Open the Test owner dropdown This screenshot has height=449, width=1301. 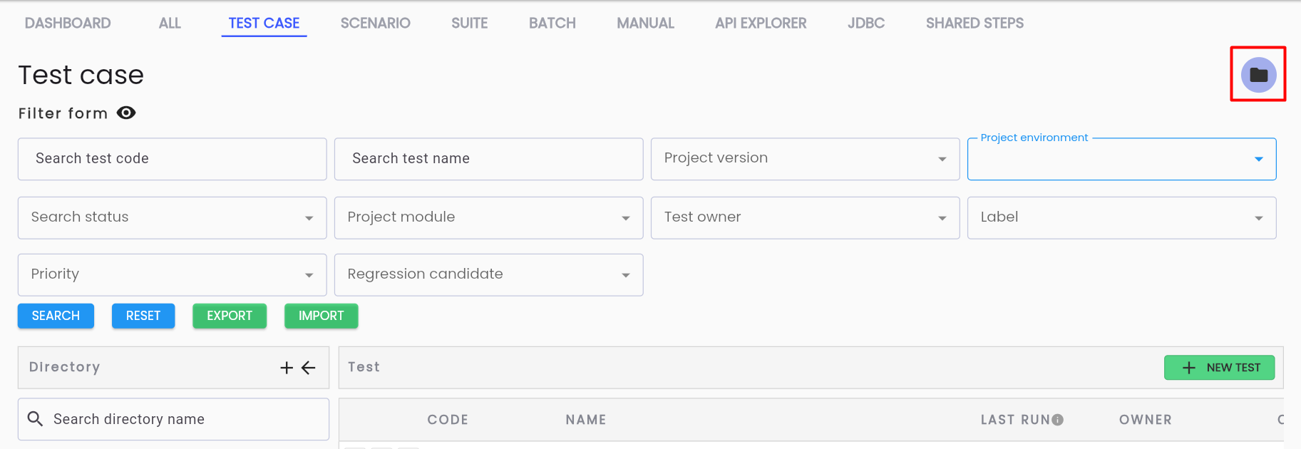pos(805,218)
